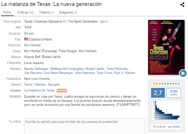Click the Sinopsis paragraph text
Viewport: 188px width, 134px height.
coord(83,101)
